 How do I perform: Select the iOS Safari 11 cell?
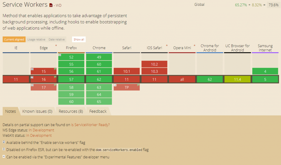pos(154,79)
